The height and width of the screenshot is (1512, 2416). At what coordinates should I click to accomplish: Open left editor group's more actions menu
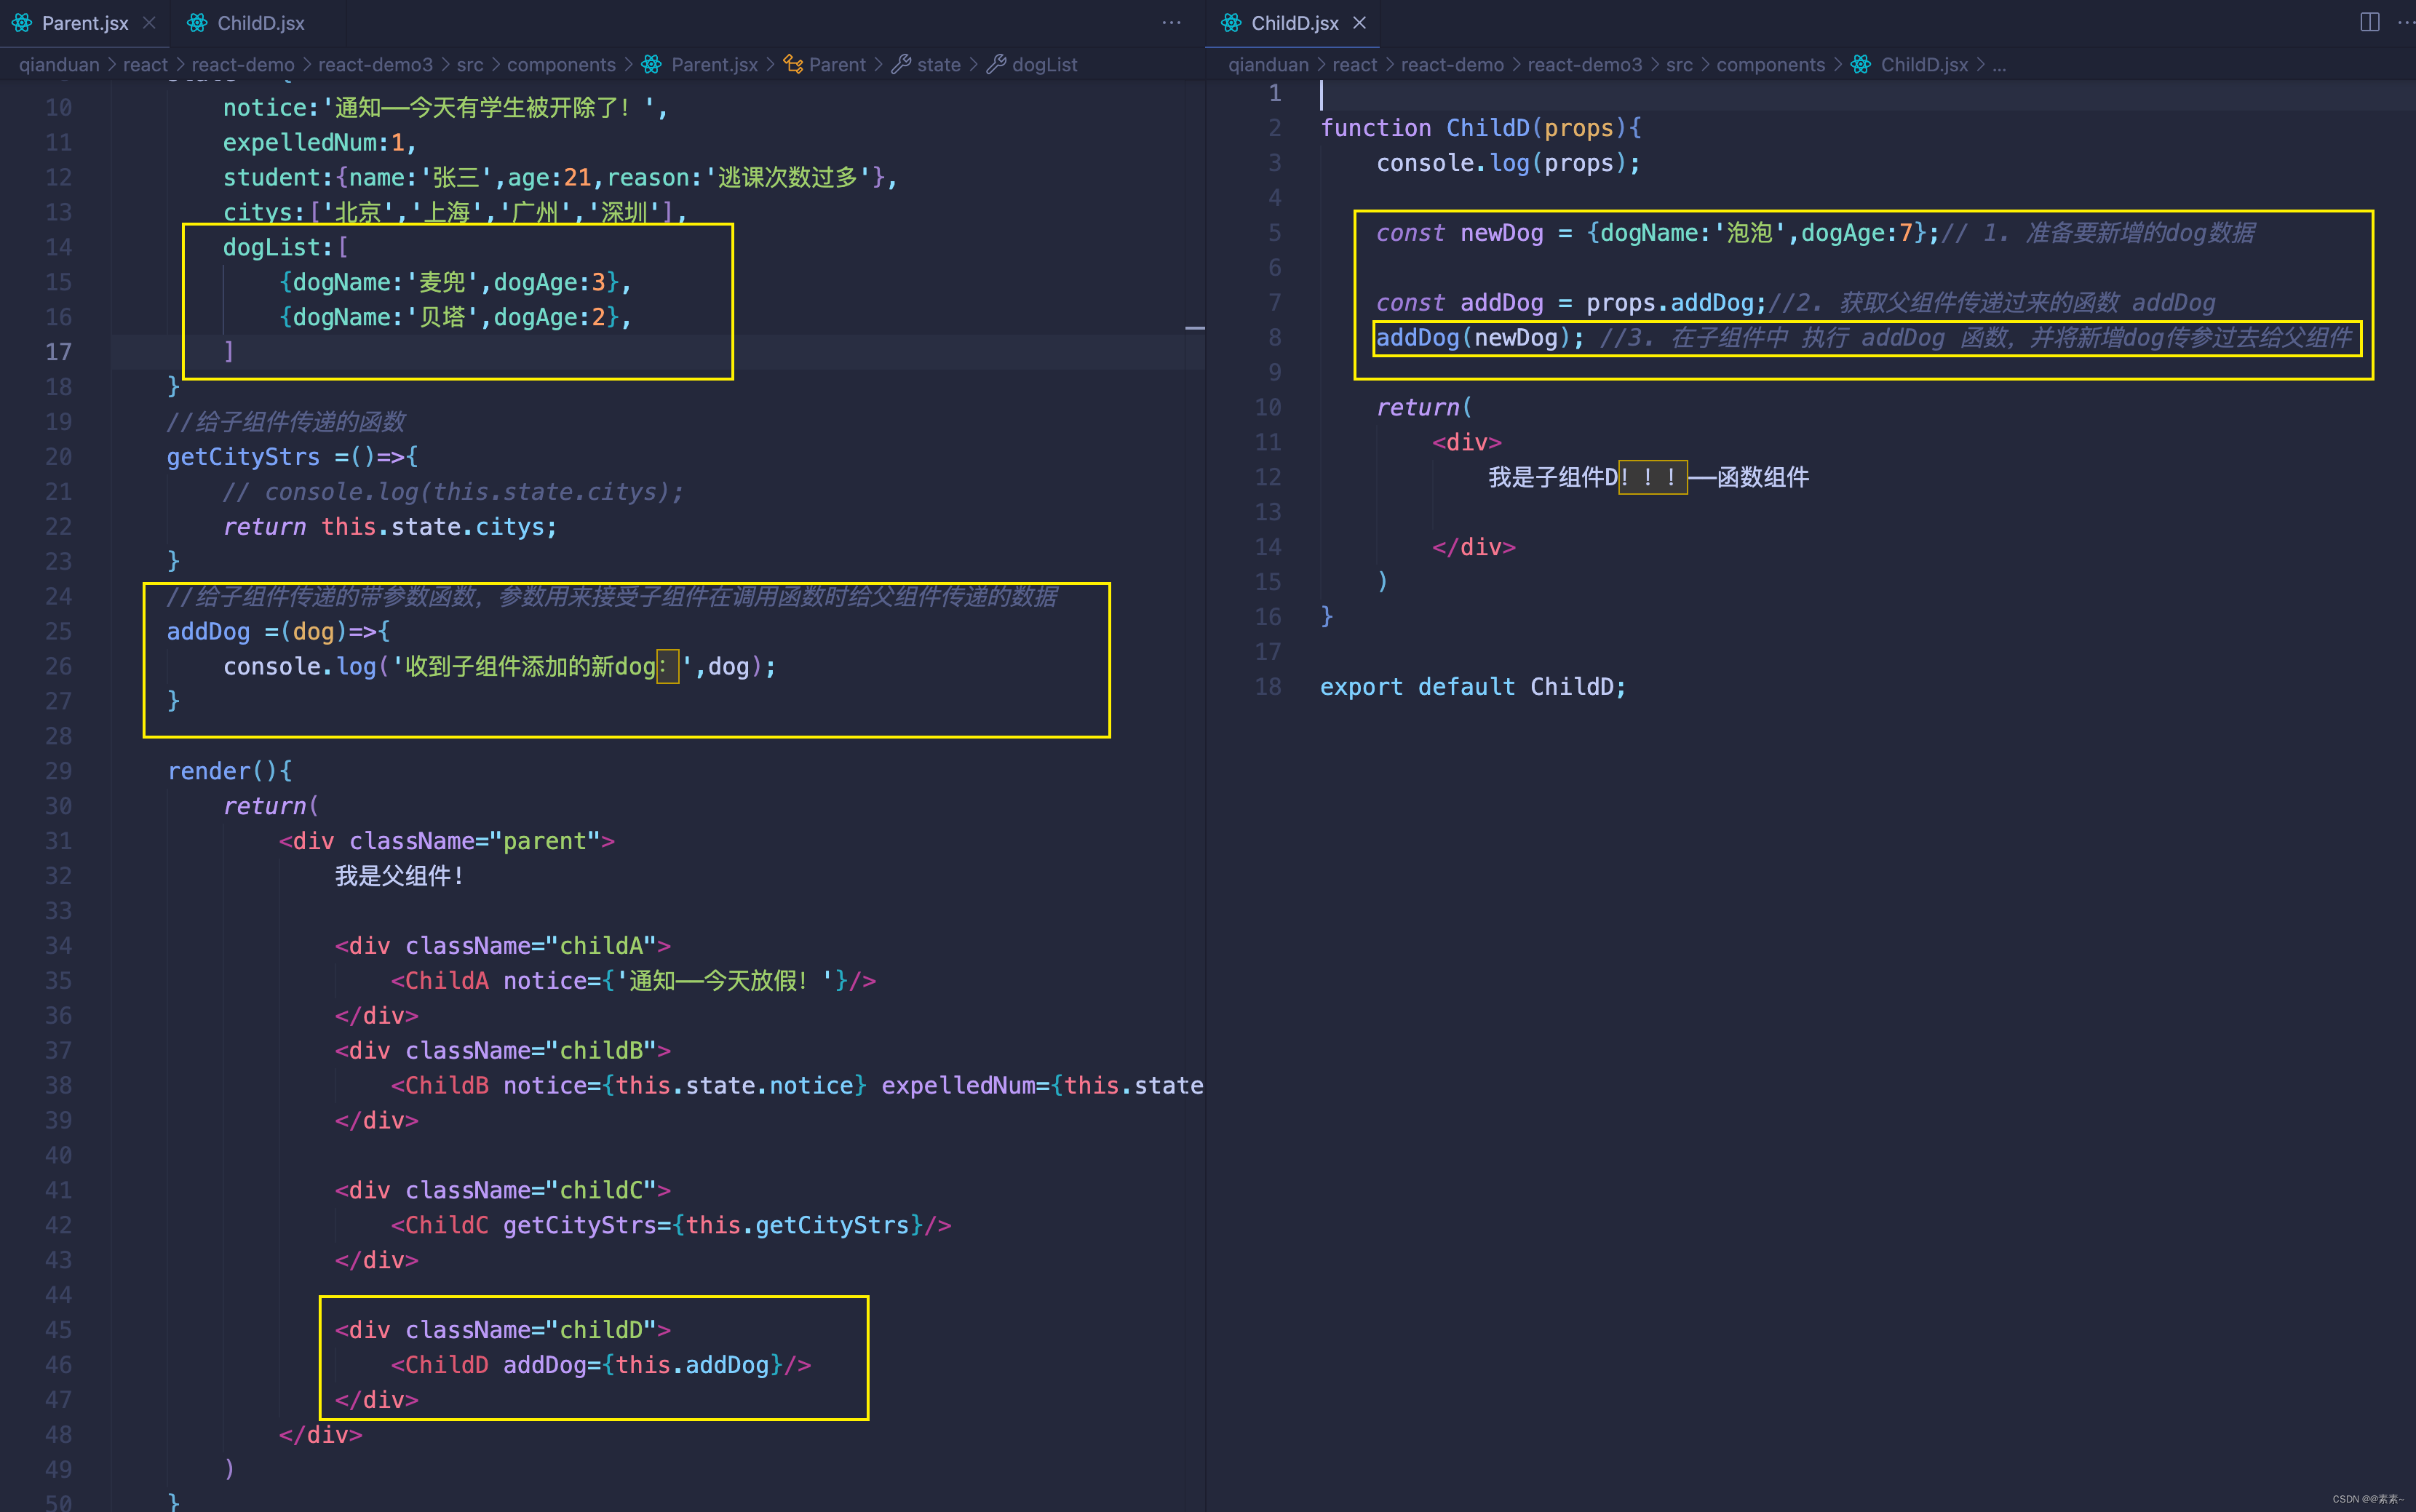[x=1171, y=22]
